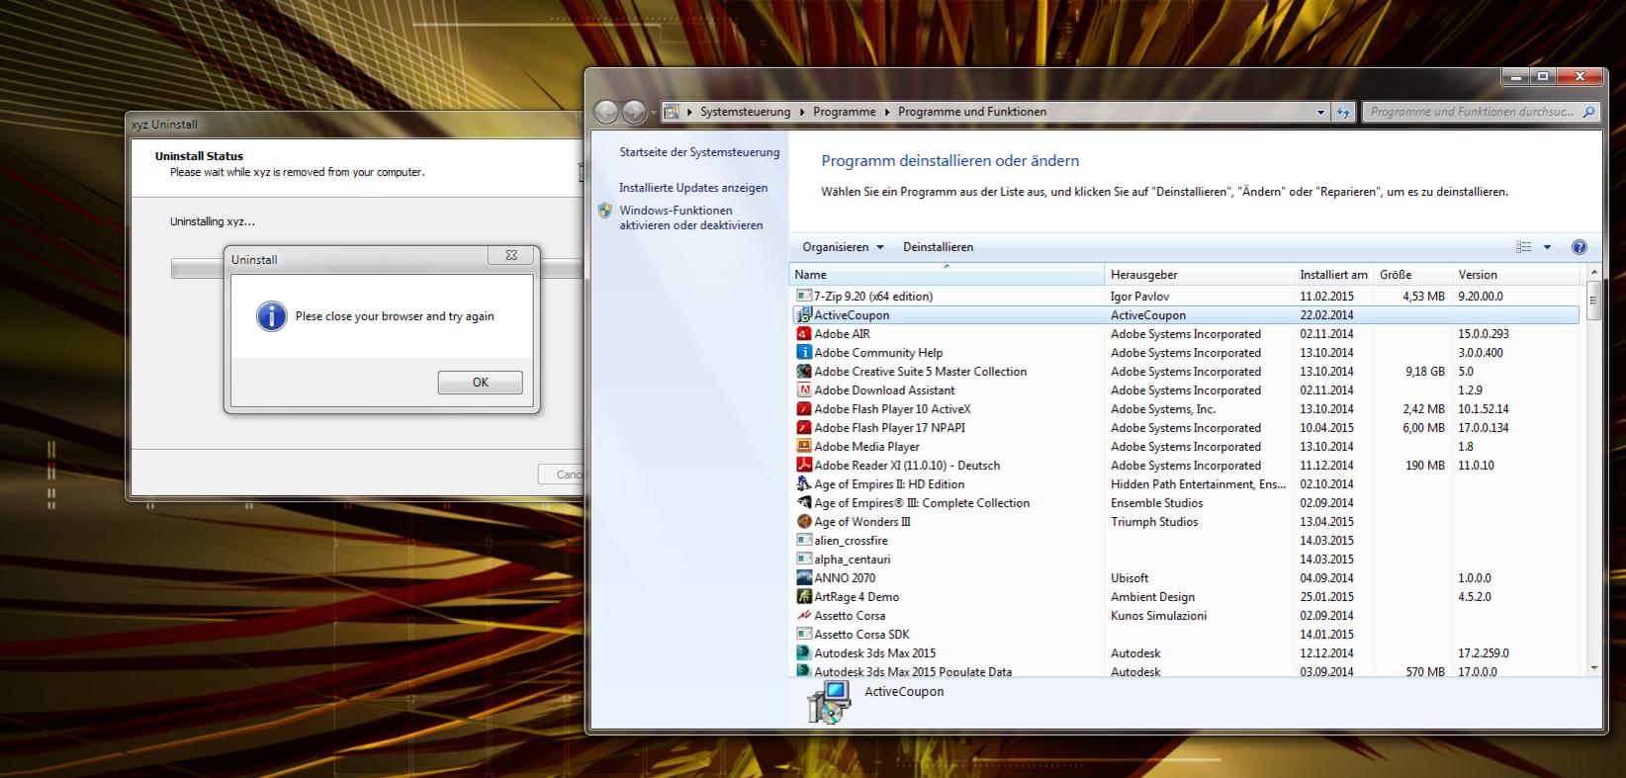This screenshot has height=778, width=1626.
Task: Click the Adobe Media Player icon
Action: pos(804,446)
